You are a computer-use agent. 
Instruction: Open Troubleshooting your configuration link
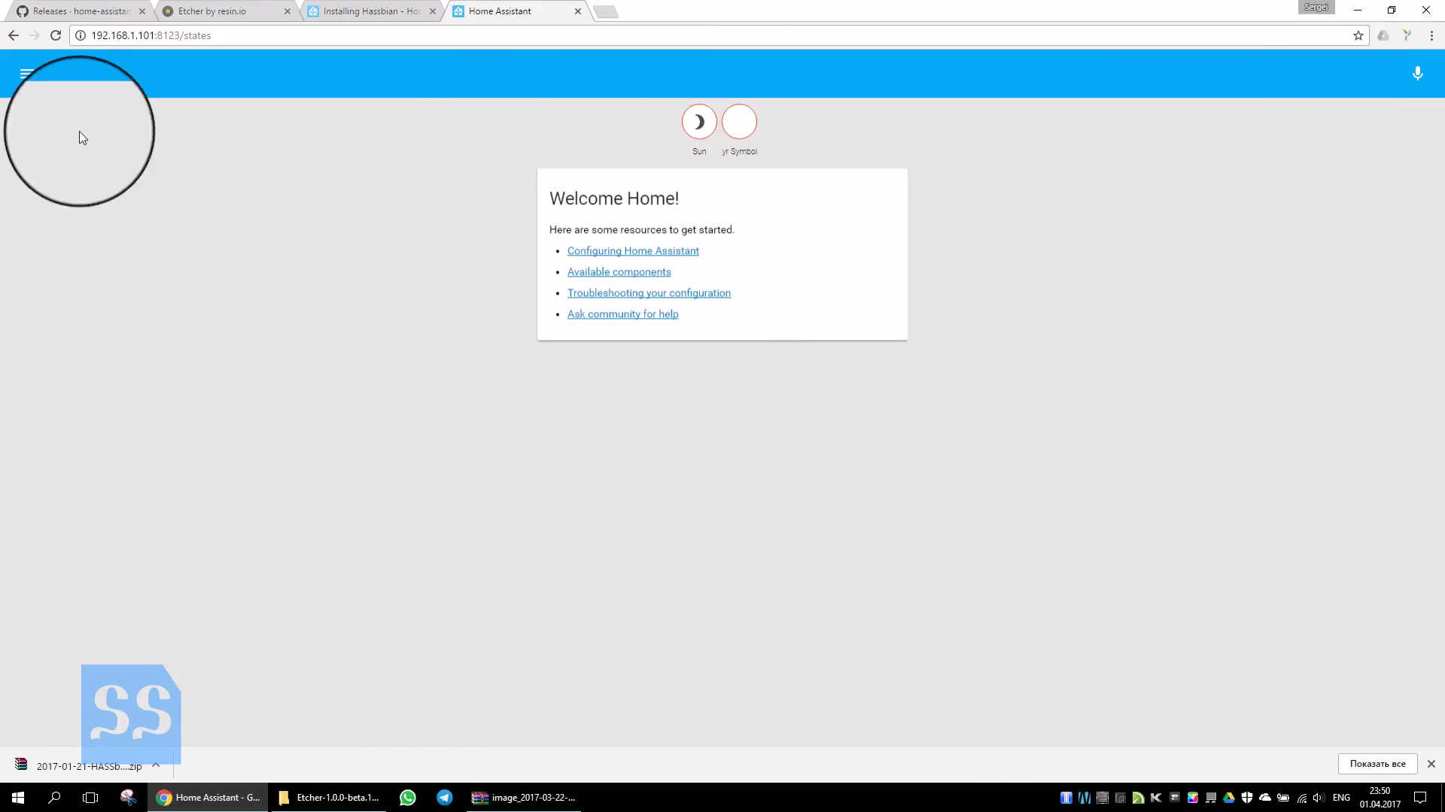tap(649, 293)
